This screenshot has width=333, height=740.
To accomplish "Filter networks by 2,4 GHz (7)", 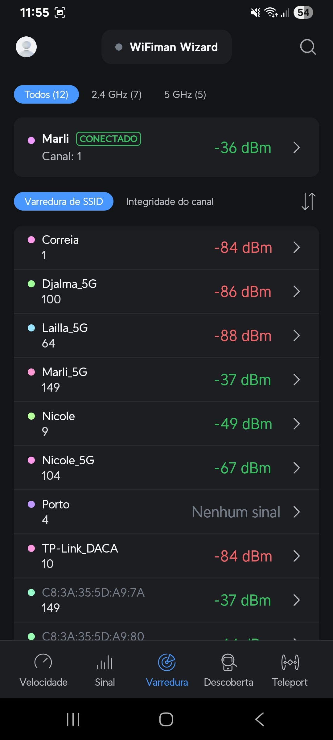I will 117,94.
